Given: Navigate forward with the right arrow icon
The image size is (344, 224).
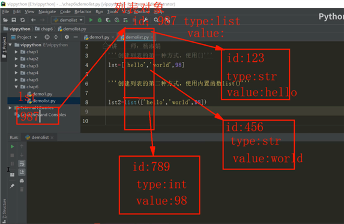Looking at the screenshot, I should [x=43, y=20].
